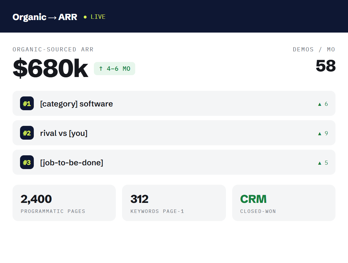
Task: Open the [category] software keyword row
Action: (x=174, y=103)
